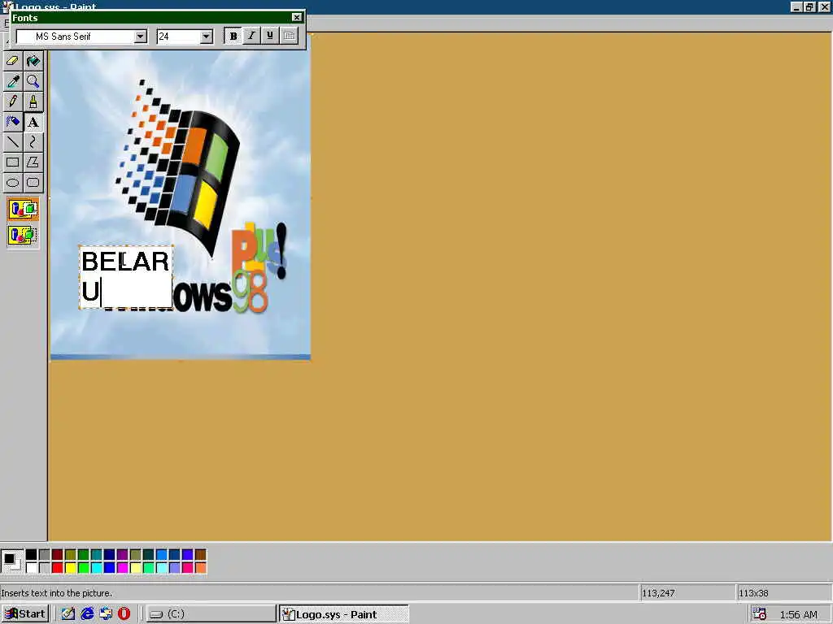Toggle vertical text in Fonts toolbar

pyautogui.click(x=289, y=36)
